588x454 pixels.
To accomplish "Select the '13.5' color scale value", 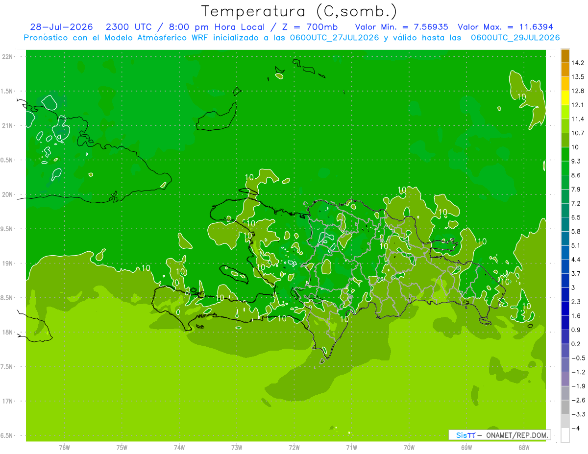I will tap(578, 77).
